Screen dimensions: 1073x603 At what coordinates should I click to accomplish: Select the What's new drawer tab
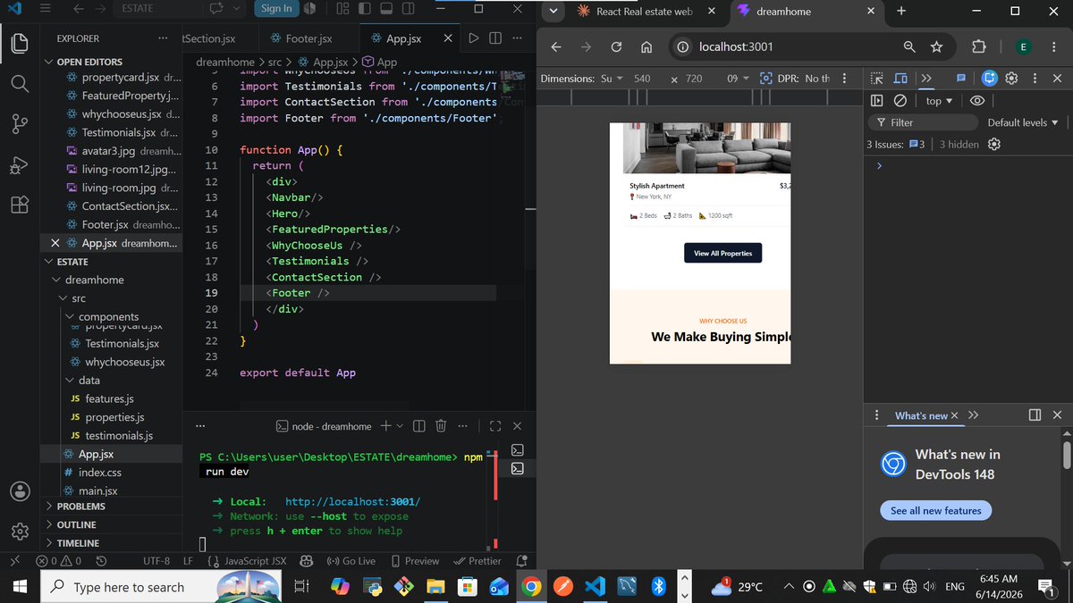click(921, 415)
